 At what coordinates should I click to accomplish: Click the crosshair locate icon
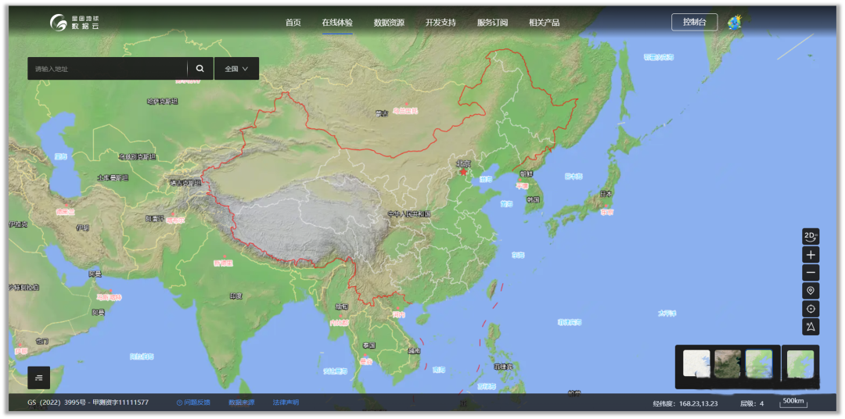(811, 309)
